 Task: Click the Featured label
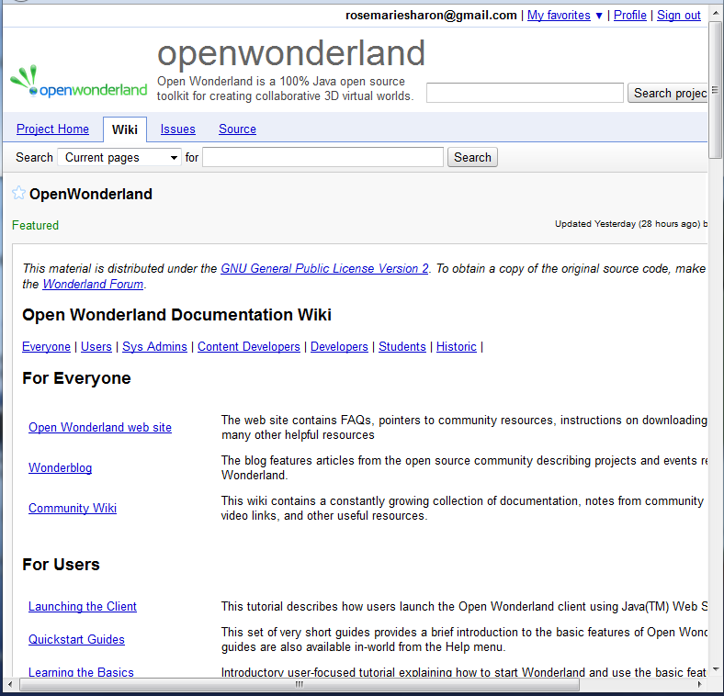(x=35, y=225)
